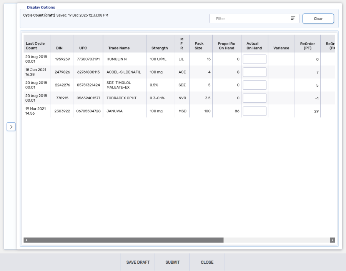Edit Actual On Hand for JANUVIA
This screenshot has height=271, width=346.
click(255, 111)
